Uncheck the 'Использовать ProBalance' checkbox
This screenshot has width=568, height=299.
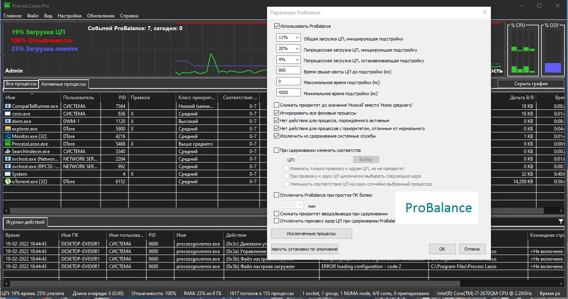pos(277,26)
